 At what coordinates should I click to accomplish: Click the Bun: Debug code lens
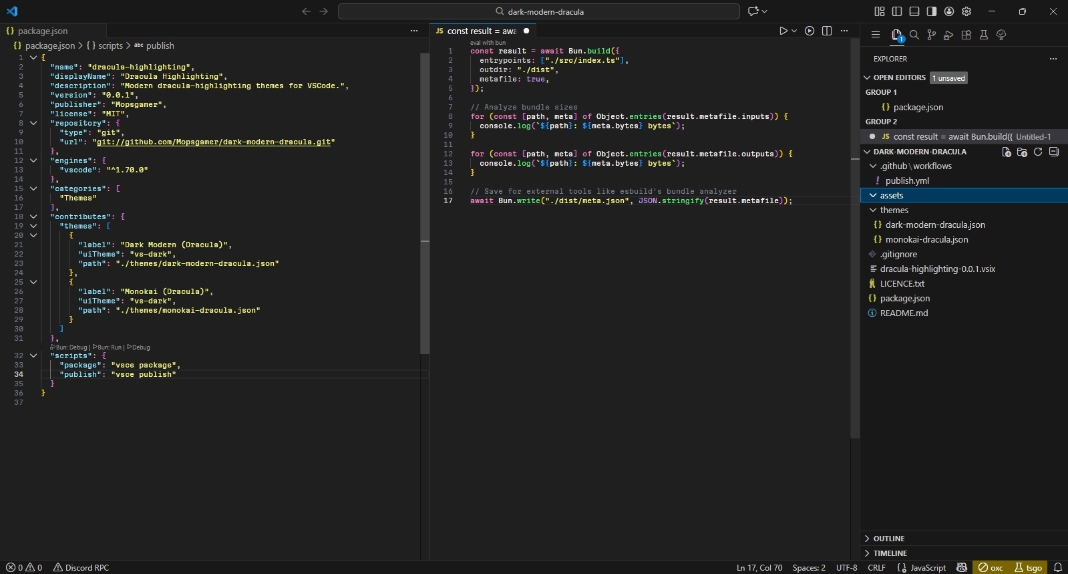pos(69,347)
